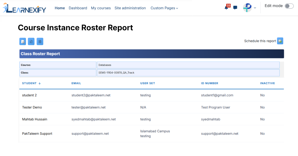Select the student name 'PakTaleem Support'
Image resolution: width=298 pixels, height=156 pixels.
coord(37,134)
